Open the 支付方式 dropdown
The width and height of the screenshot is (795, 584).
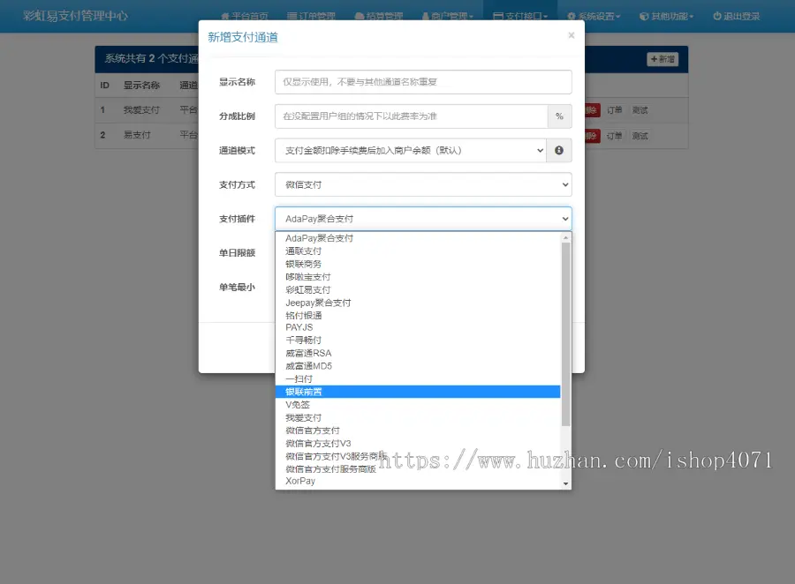[423, 185]
